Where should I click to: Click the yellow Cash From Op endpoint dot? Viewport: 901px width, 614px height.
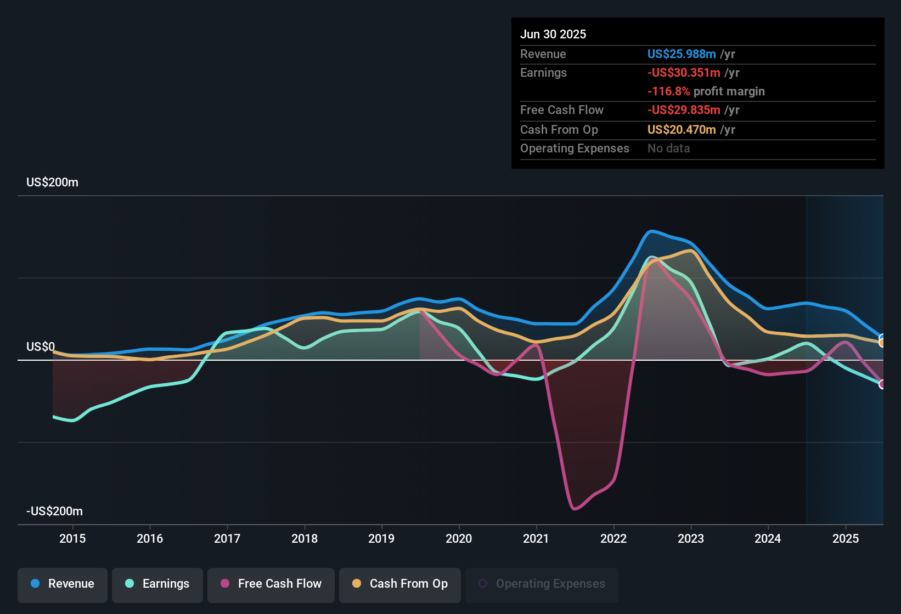point(881,343)
